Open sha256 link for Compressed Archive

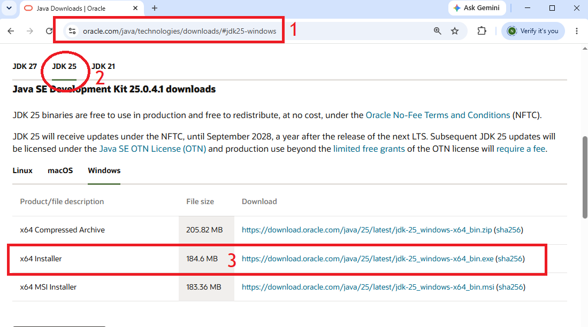pyautogui.click(x=508, y=230)
